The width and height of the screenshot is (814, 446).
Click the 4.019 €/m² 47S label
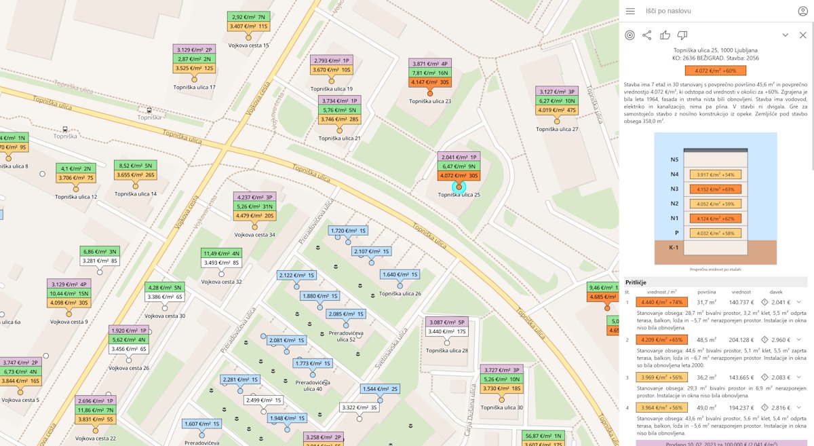coord(556,110)
